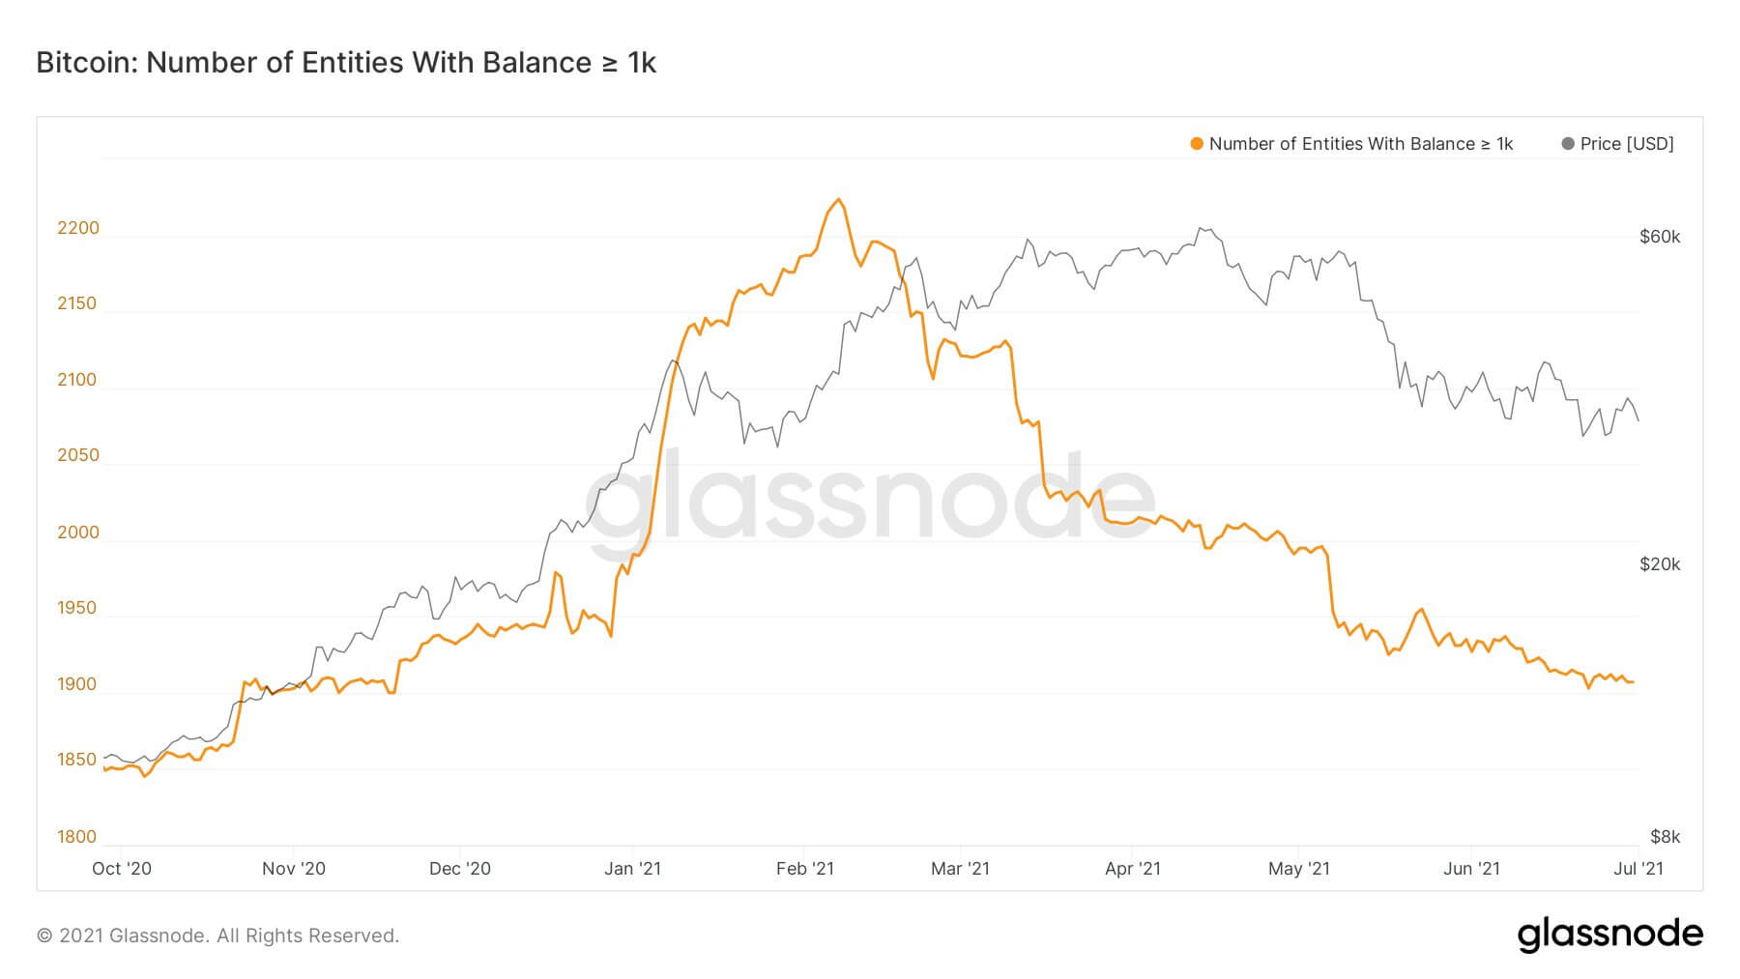1740x979 pixels.
Task: Click the Jan '21 x-axis label
Action: pos(632,869)
